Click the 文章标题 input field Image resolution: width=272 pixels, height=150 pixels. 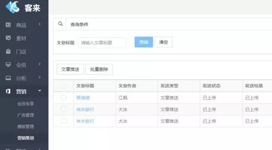click(102, 43)
